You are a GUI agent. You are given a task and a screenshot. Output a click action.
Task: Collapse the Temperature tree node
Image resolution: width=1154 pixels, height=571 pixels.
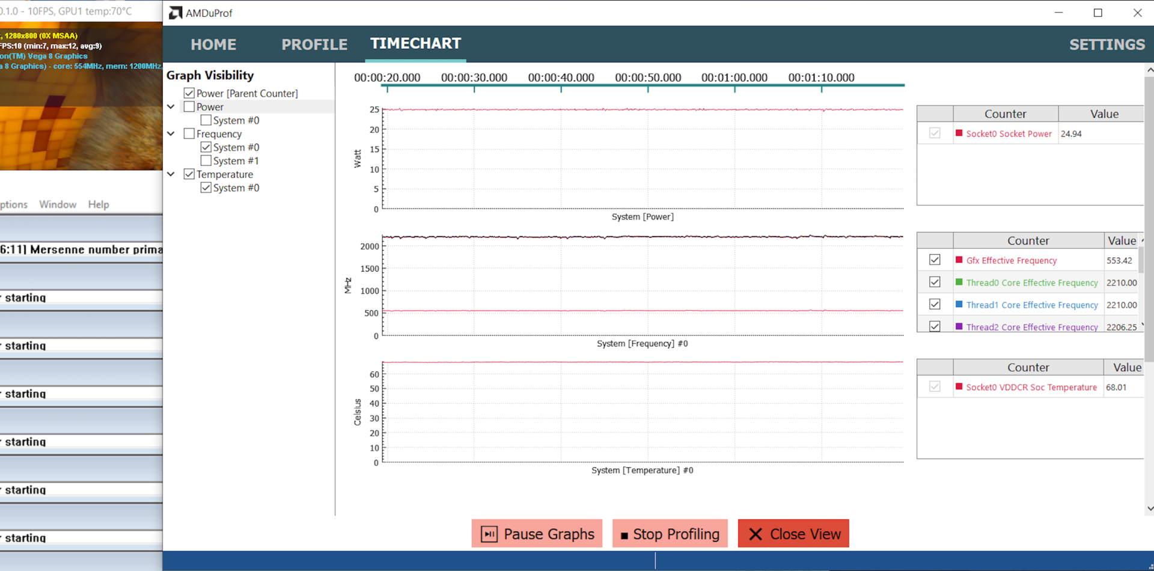tap(171, 174)
